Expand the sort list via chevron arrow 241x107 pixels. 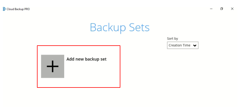[x=195, y=45]
